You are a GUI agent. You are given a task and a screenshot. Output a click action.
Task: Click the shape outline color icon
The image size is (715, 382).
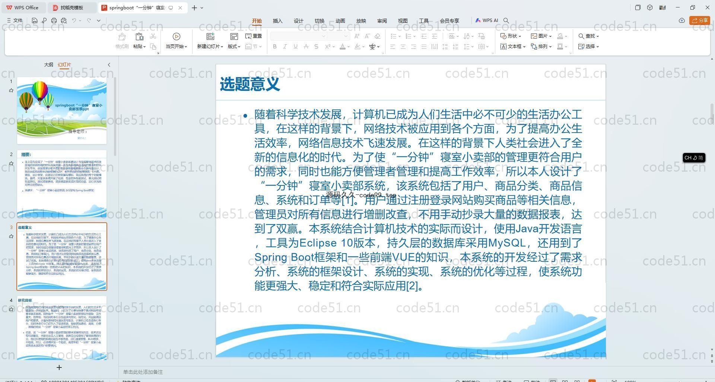point(560,47)
